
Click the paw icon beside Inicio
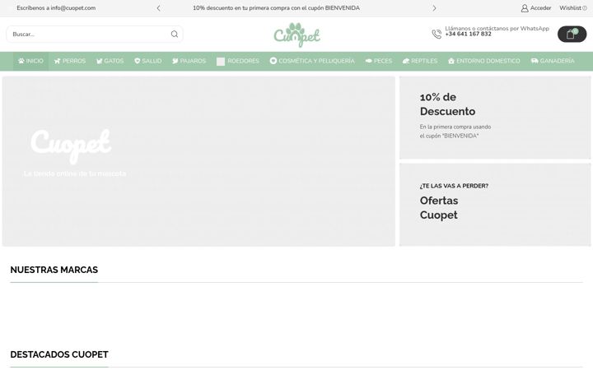coord(21,61)
